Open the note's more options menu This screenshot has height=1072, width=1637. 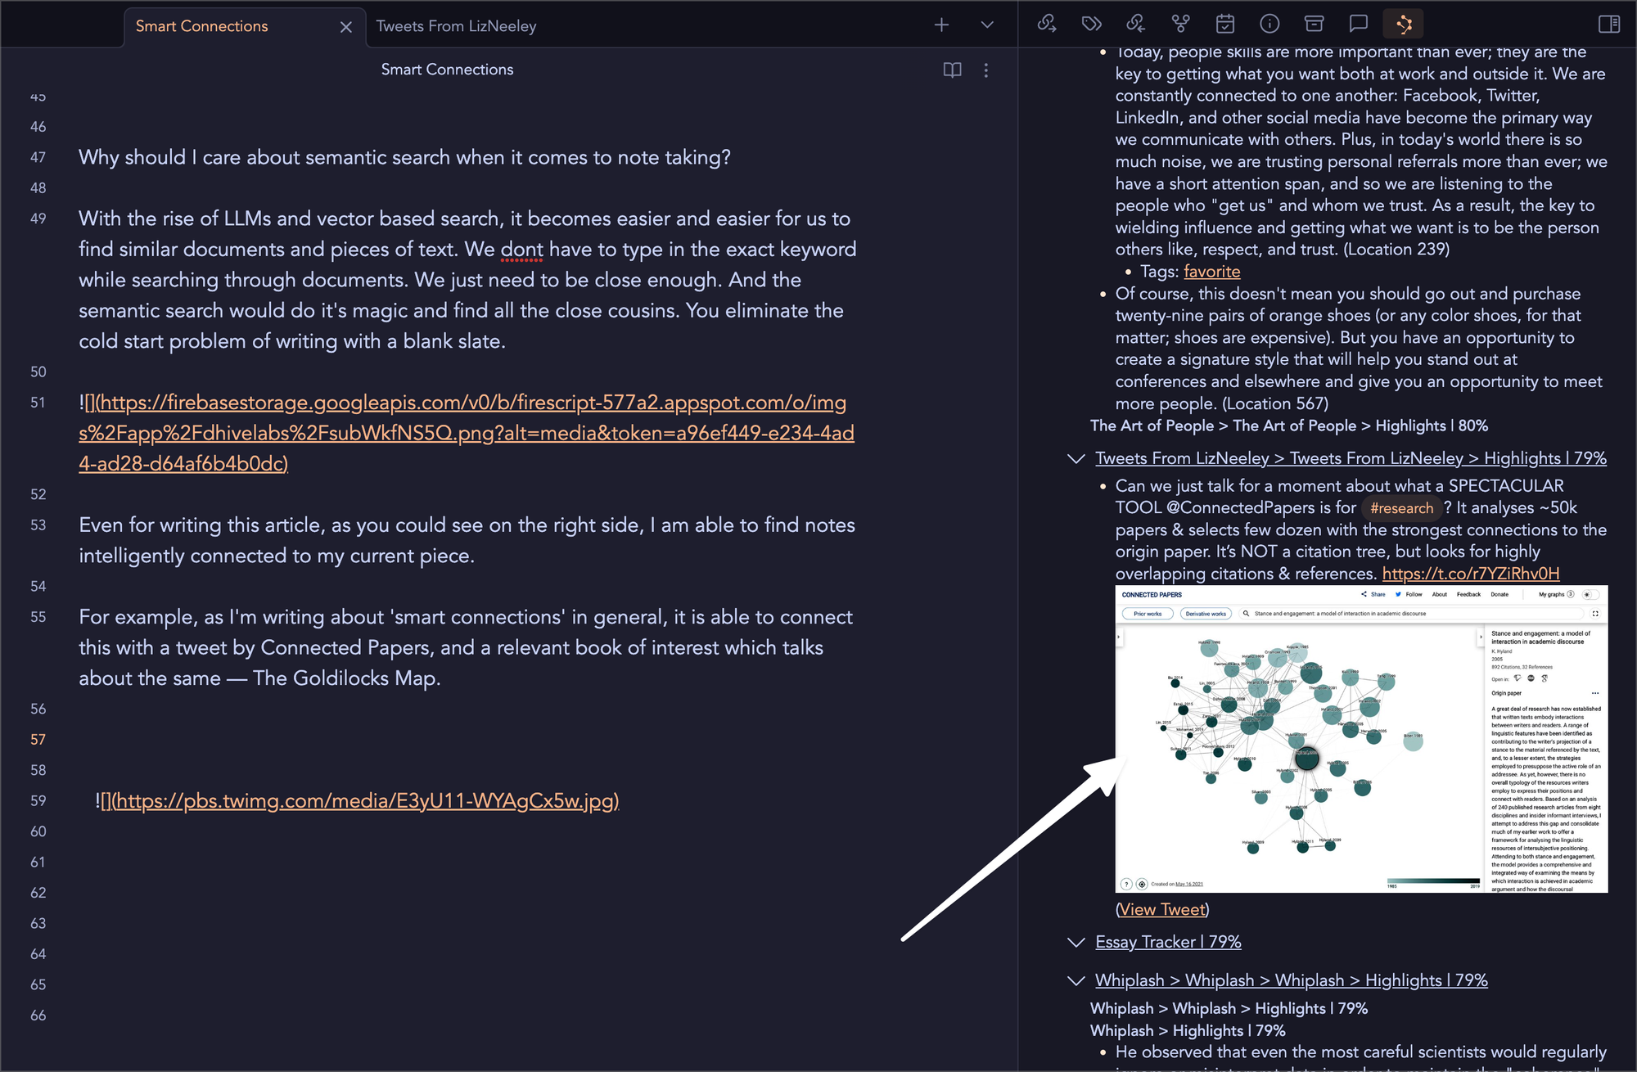tap(986, 70)
